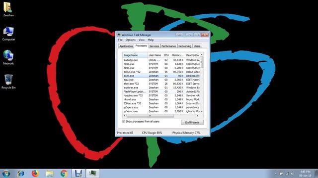Click the process list scroll up arrow
This screenshot has width=318, height=178.
pos(202,54)
